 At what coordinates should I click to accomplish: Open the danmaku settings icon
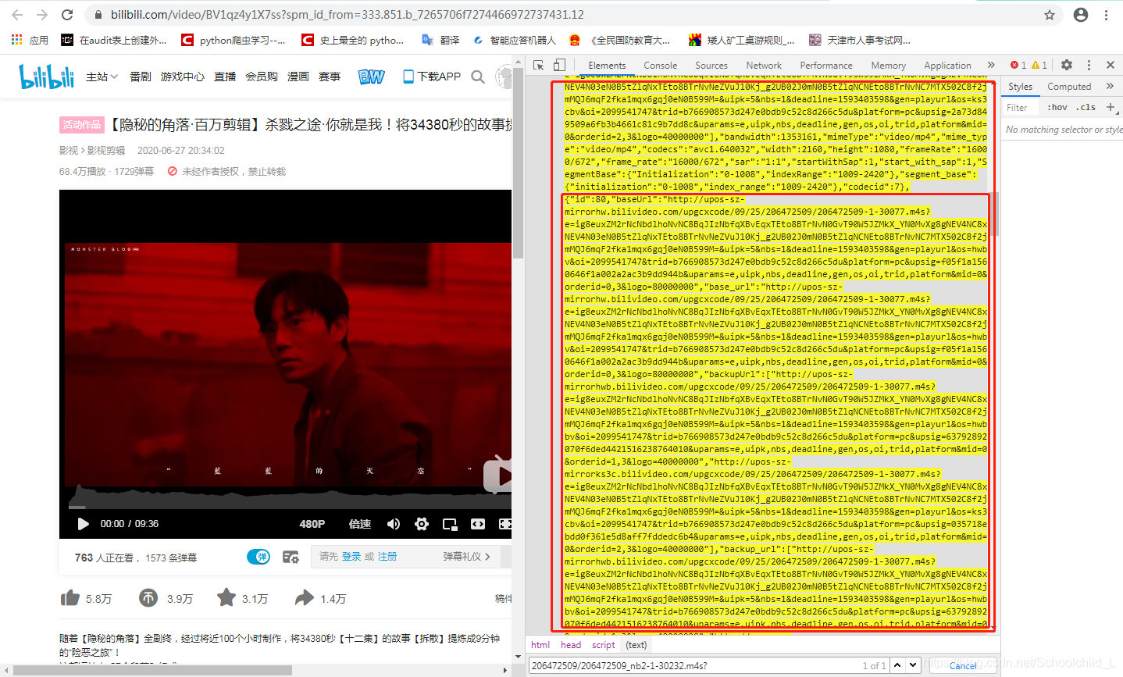point(291,557)
